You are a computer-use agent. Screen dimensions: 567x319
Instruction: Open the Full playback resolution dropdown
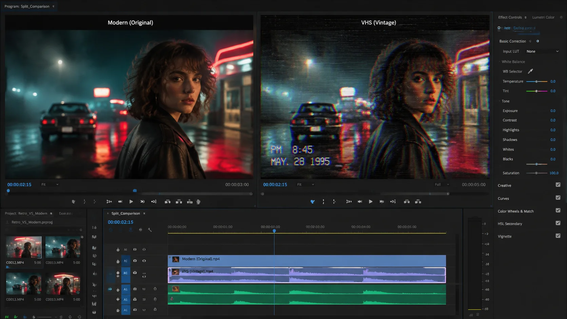pos(442,184)
